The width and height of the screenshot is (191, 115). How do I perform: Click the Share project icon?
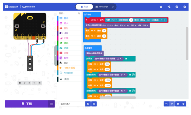[x=169, y=7]
